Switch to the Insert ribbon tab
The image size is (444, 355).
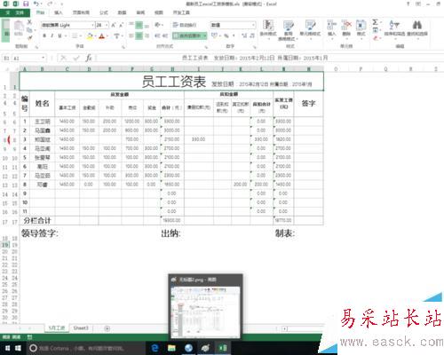(x=59, y=12)
